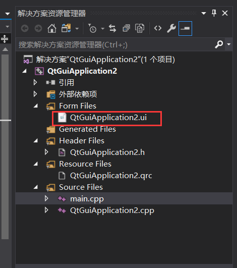
Task: Toggle the Show All Files icon
Action: (140, 28)
